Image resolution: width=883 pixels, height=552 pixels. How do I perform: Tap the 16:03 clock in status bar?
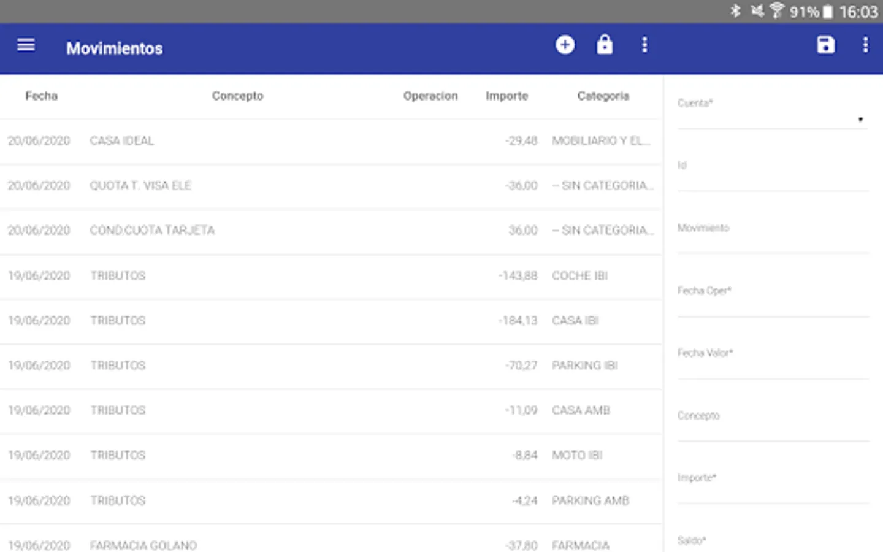pos(858,12)
